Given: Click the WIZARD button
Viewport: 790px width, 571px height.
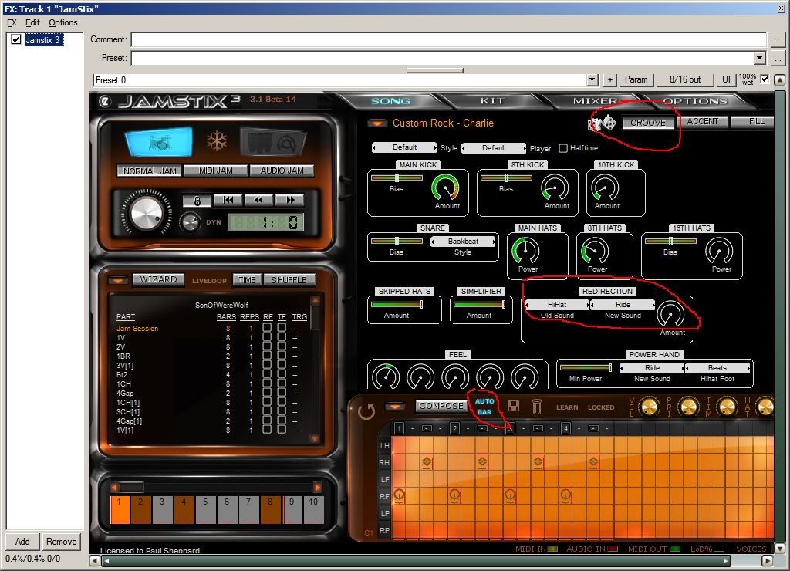Looking at the screenshot, I should coord(158,279).
